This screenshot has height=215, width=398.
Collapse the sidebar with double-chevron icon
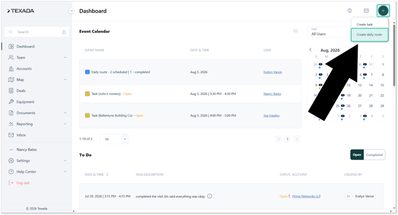71,11
